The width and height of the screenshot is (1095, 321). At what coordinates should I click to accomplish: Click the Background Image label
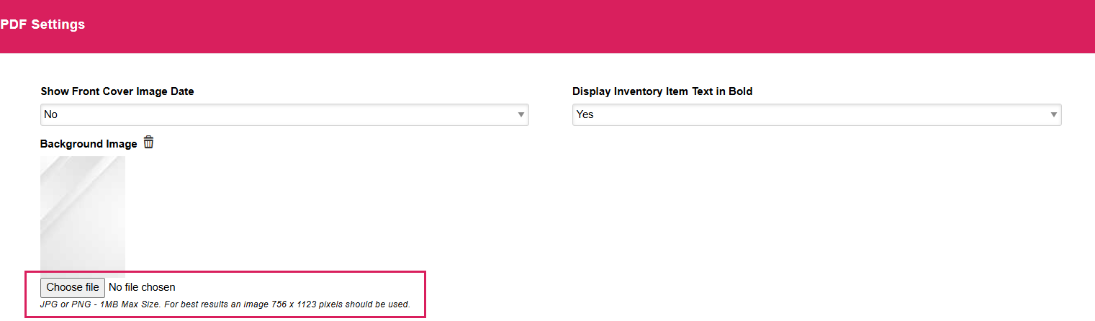pyautogui.click(x=89, y=144)
